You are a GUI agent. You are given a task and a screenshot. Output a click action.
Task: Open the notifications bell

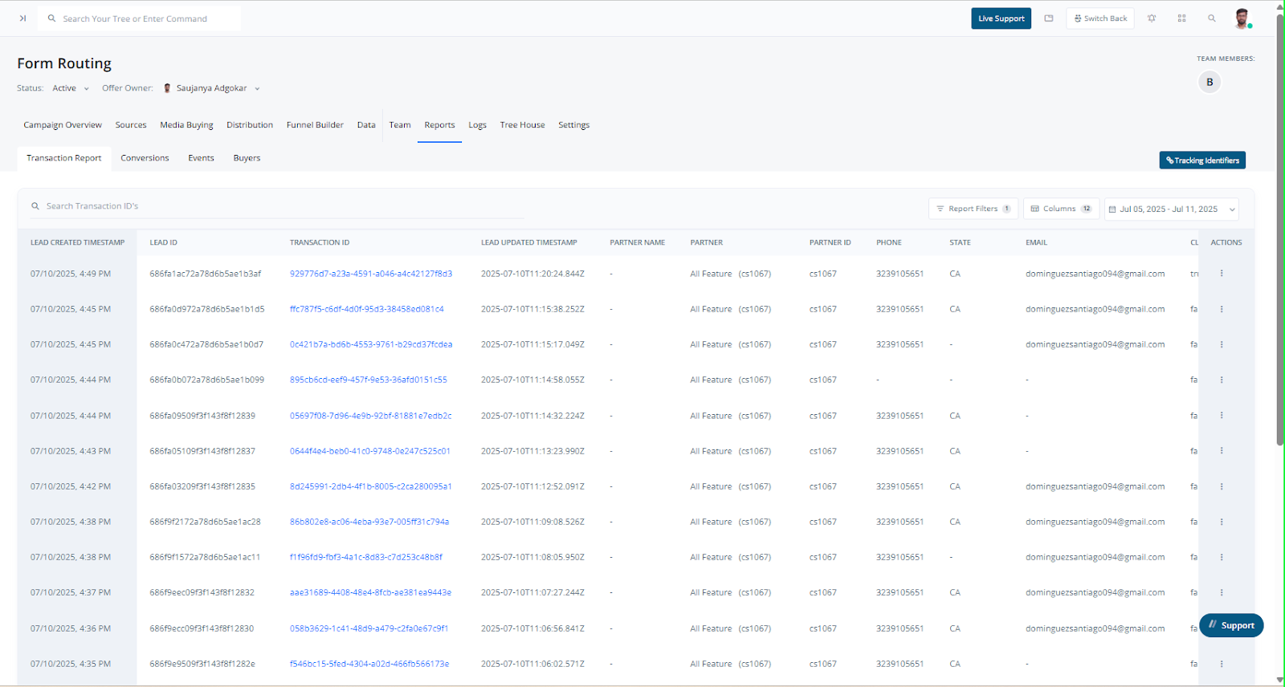(1152, 18)
